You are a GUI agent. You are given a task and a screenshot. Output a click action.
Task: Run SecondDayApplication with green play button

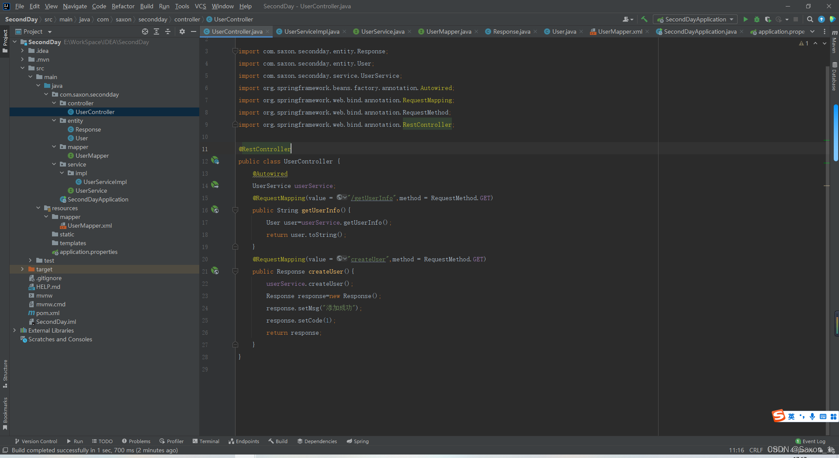pos(745,19)
